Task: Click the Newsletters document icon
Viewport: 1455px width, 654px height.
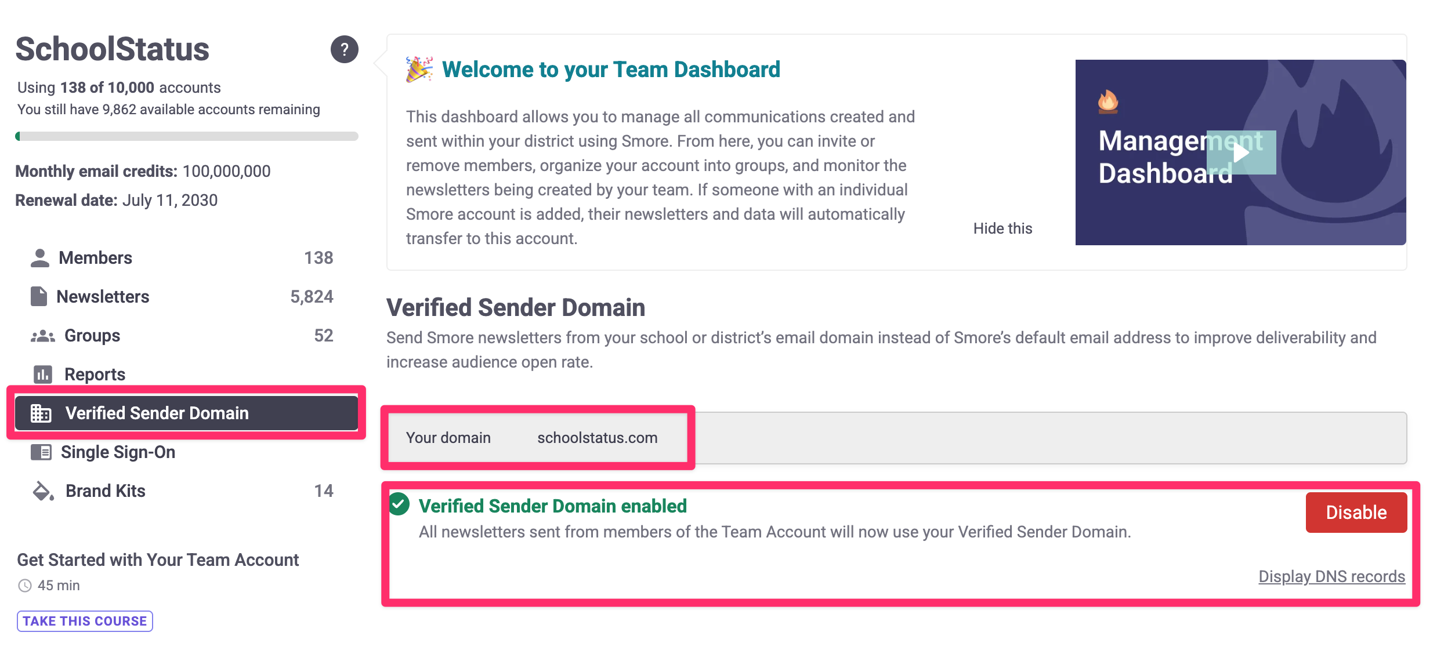Action: [39, 296]
